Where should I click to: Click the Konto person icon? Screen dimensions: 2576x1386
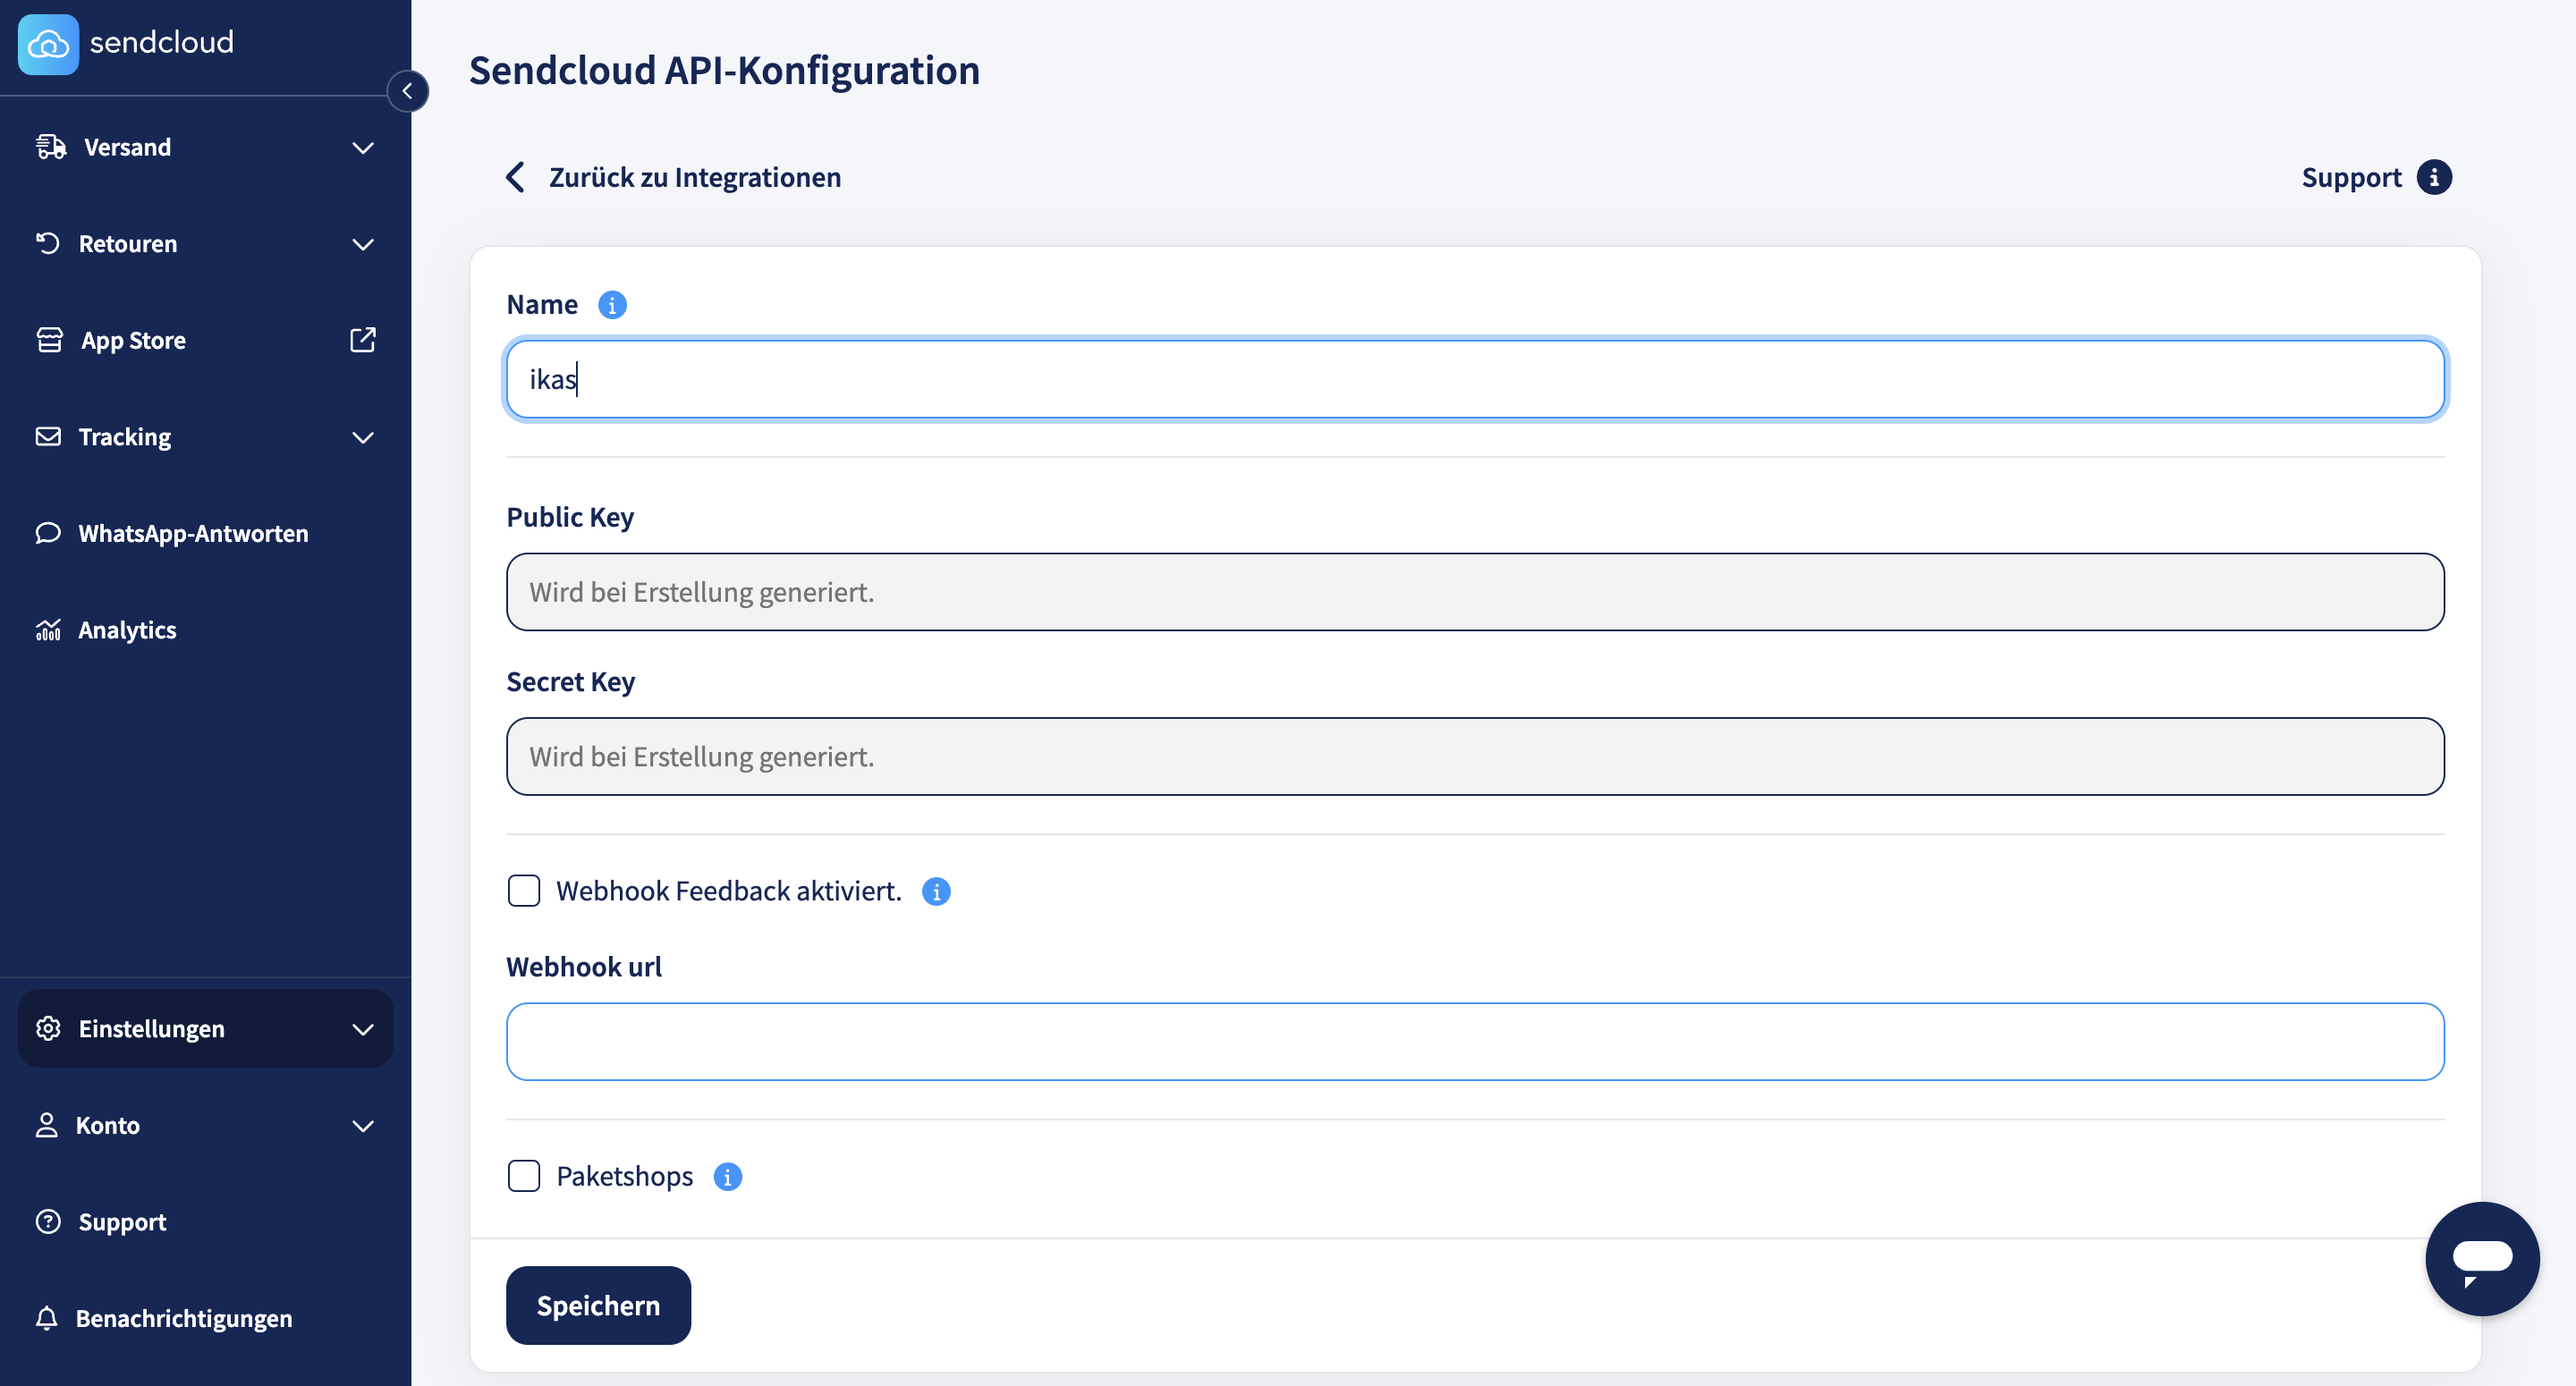coord(47,1124)
